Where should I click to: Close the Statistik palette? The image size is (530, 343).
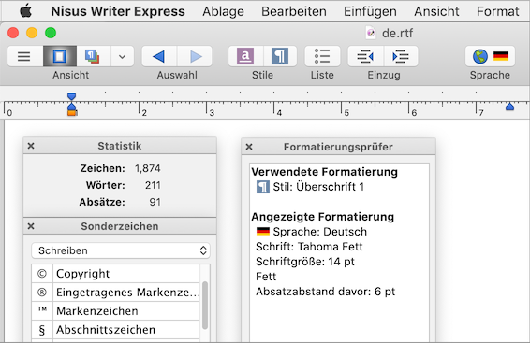(31, 146)
